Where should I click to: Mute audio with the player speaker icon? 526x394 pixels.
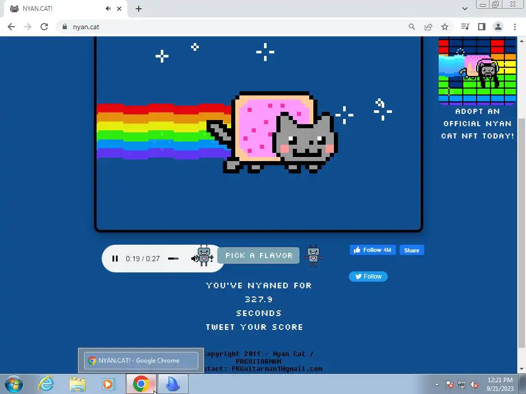tap(194, 259)
